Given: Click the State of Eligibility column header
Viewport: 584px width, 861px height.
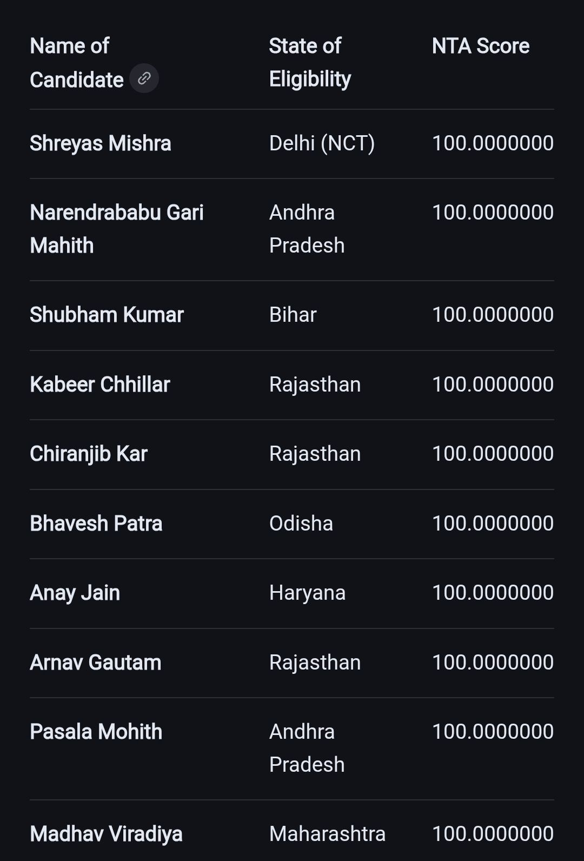Looking at the screenshot, I should point(310,62).
